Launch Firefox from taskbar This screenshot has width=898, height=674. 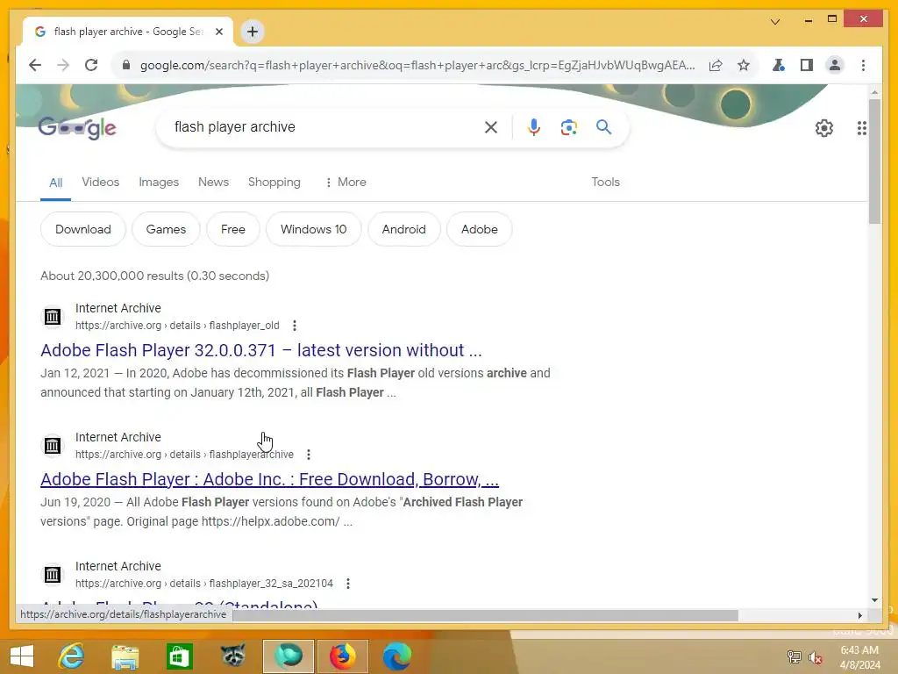tap(343, 656)
